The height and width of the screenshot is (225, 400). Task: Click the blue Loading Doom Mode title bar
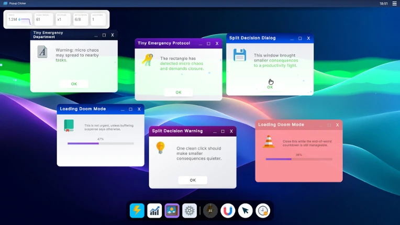point(101,109)
